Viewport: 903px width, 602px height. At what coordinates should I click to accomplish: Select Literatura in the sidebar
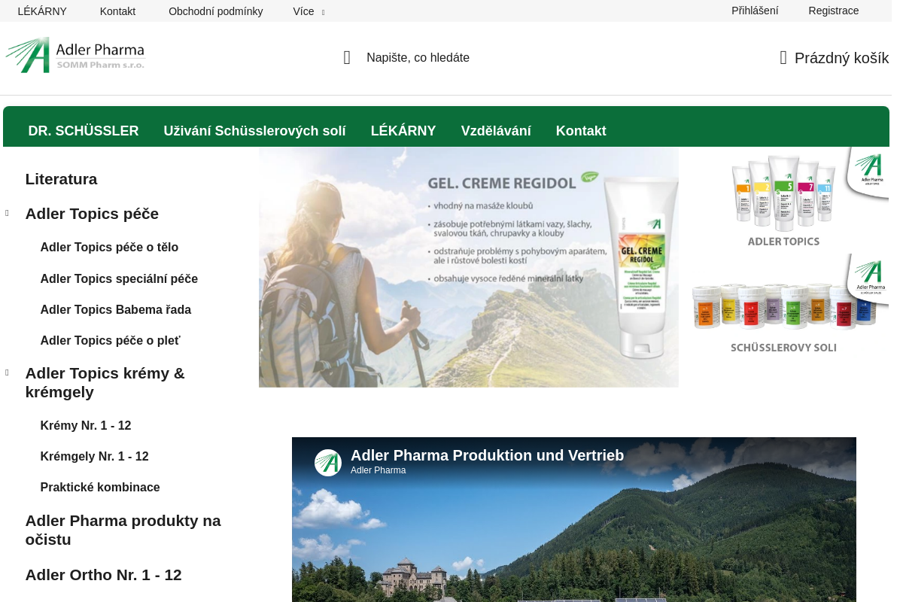coord(61,179)
